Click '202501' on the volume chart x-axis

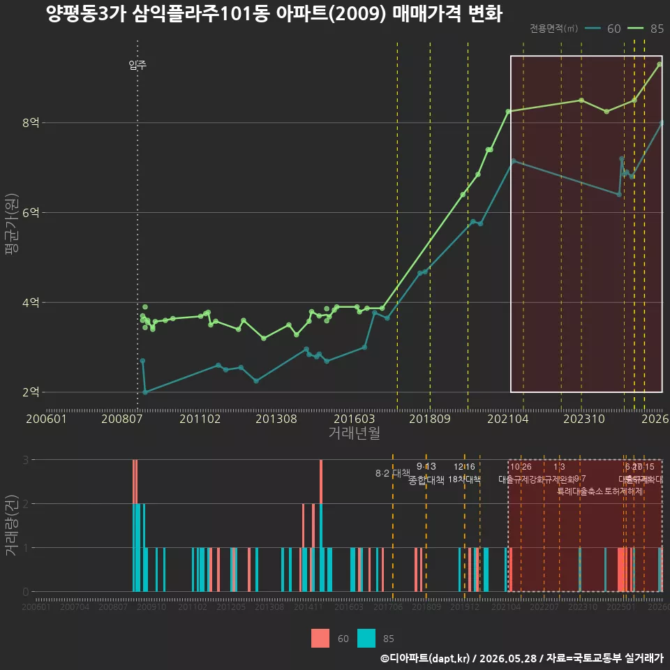(x=621, y=606)
